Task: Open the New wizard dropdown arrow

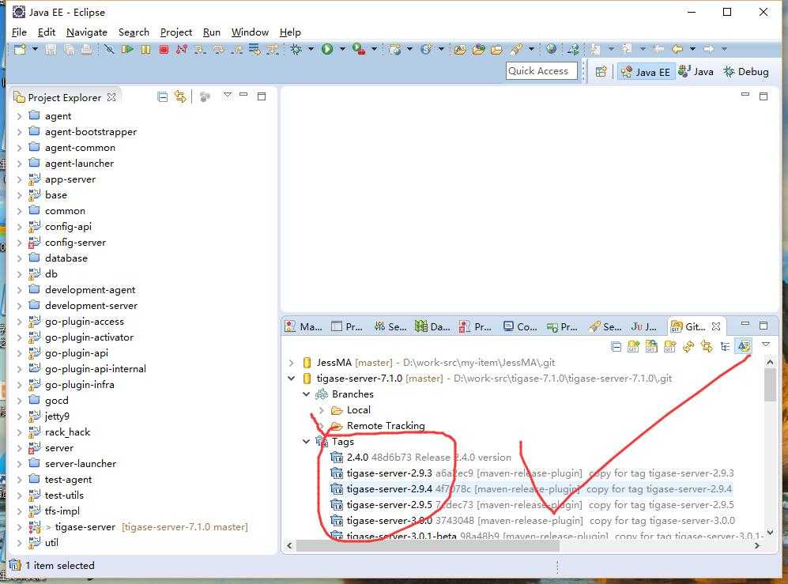Action: pos(35,49)
